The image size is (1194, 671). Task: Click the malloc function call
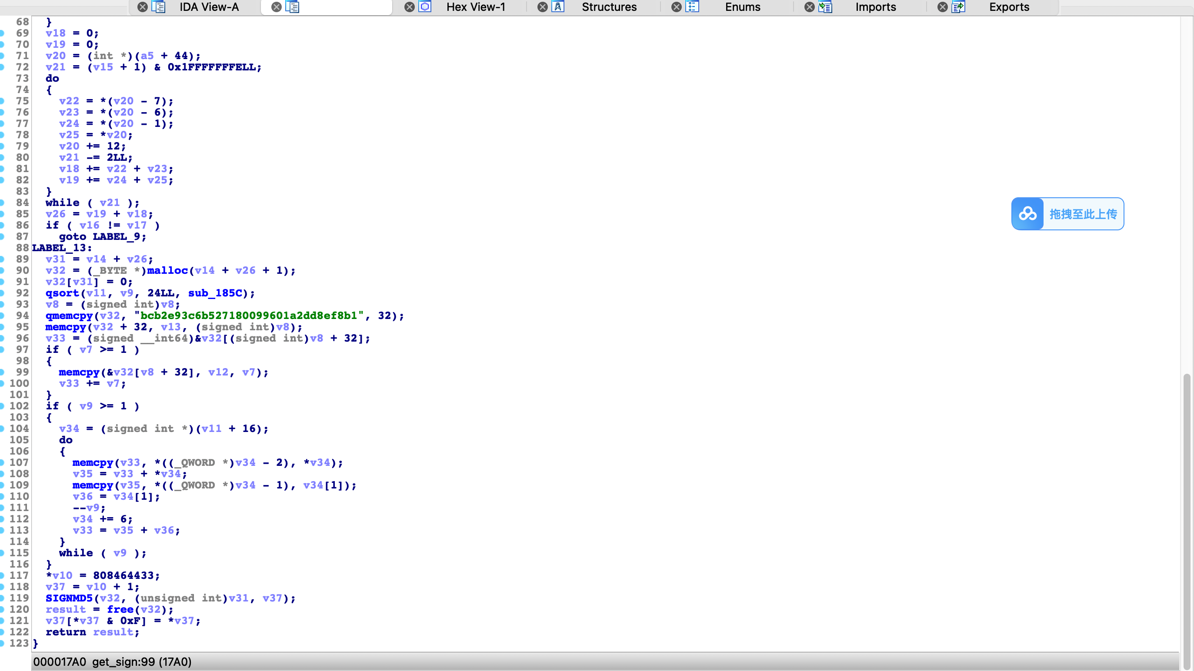point(167,270)
